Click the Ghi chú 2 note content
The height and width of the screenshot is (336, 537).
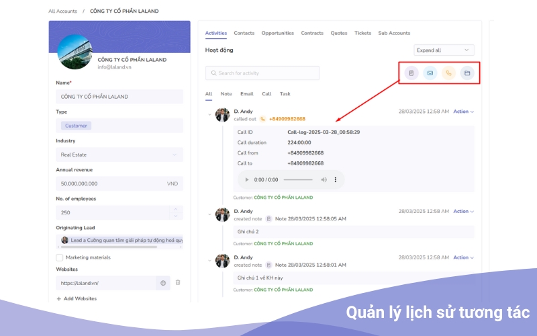pos(354,232)
